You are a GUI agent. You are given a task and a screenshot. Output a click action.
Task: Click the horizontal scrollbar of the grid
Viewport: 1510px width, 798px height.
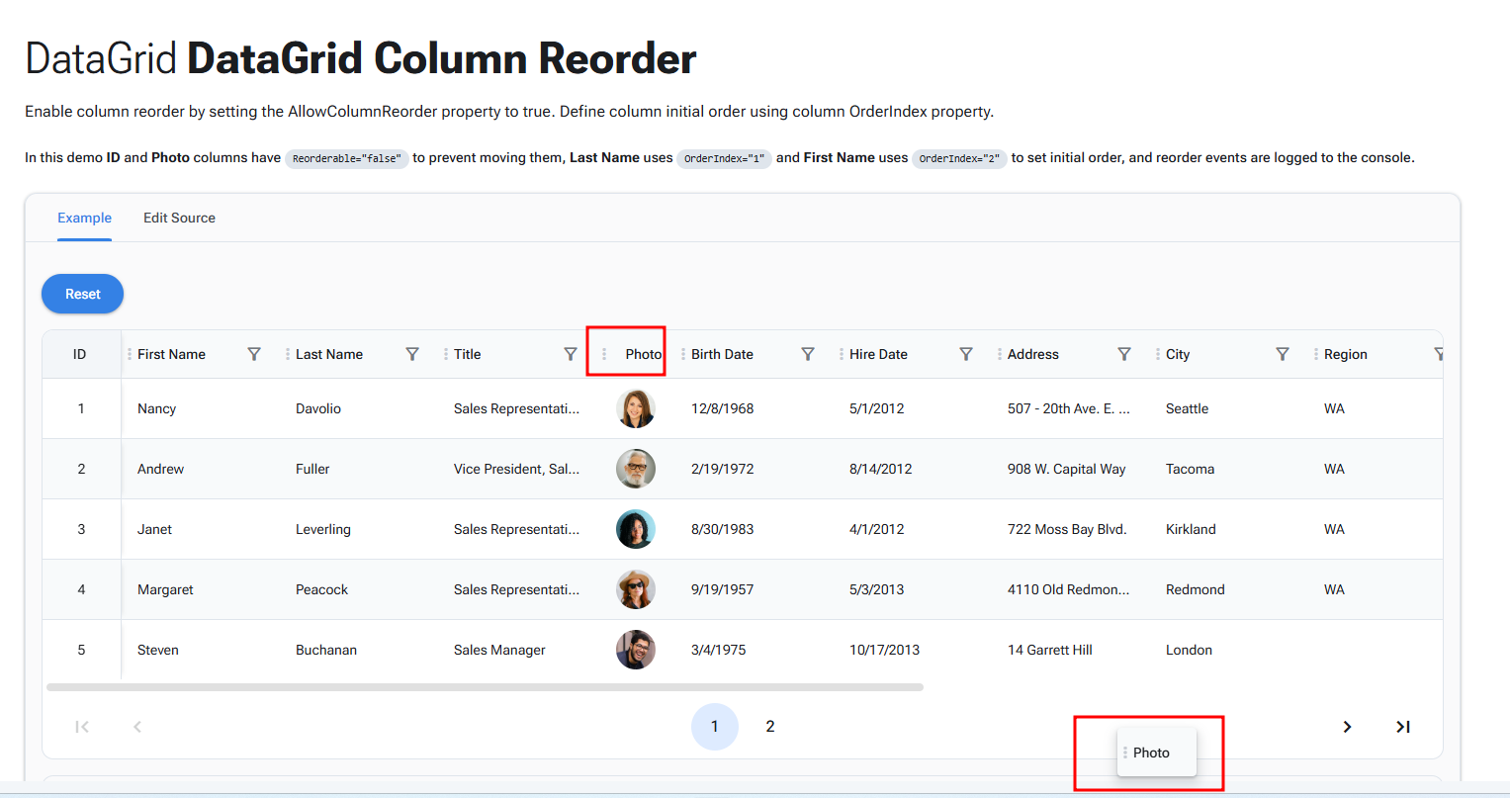click(485, 687)
